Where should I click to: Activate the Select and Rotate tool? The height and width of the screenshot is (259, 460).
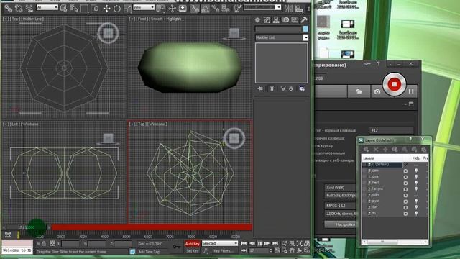pos(116,9)
